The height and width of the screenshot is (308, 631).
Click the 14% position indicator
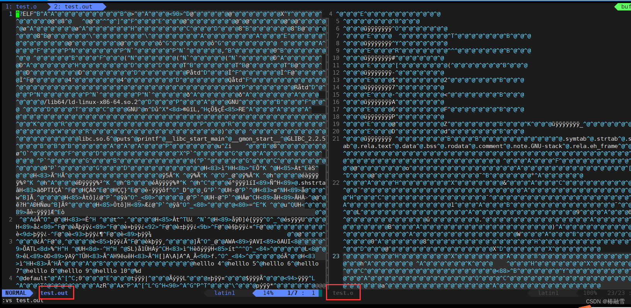(268, 293)
